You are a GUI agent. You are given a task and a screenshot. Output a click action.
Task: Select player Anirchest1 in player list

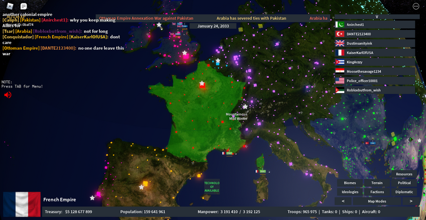[375, 24]
